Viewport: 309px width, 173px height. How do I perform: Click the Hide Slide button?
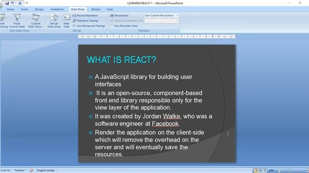coord(67,21)
